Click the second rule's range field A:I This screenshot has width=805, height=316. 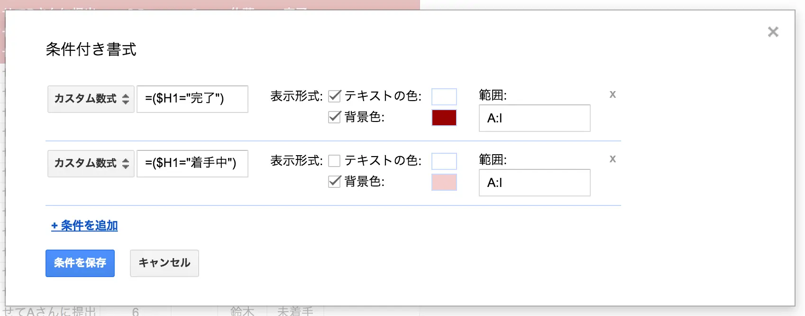point(534,183)
